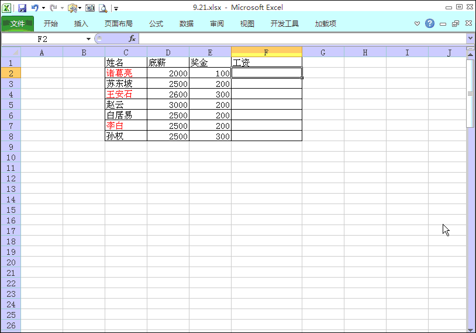Click the 底薪 header cell
This screenshot has width=476, height=333.
[x=168, y=62]
